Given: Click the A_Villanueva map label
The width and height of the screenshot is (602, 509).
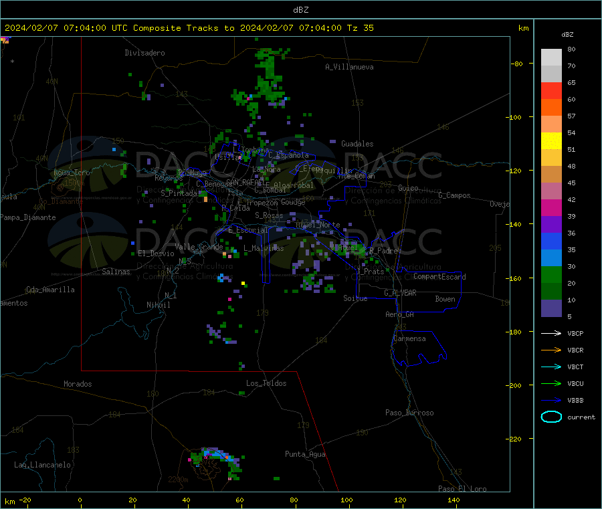Looking at the screenshot, I should 349,67.
